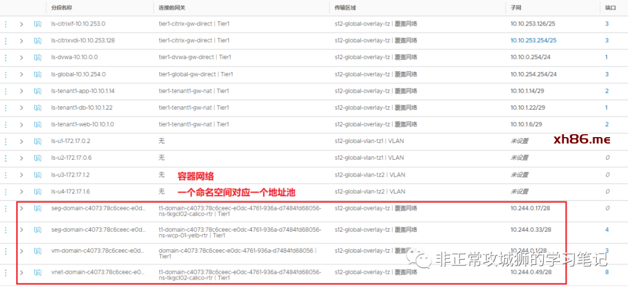Screen dimensions: 628x287
Task: Click the 子网 column header
Action: pyautogui.click(x=515, y=8)
